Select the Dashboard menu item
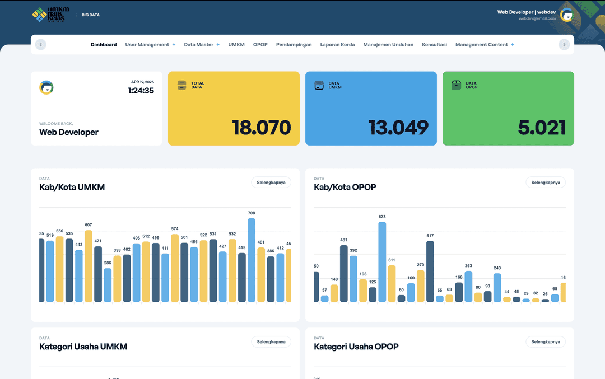 click(x=104, y=44)
